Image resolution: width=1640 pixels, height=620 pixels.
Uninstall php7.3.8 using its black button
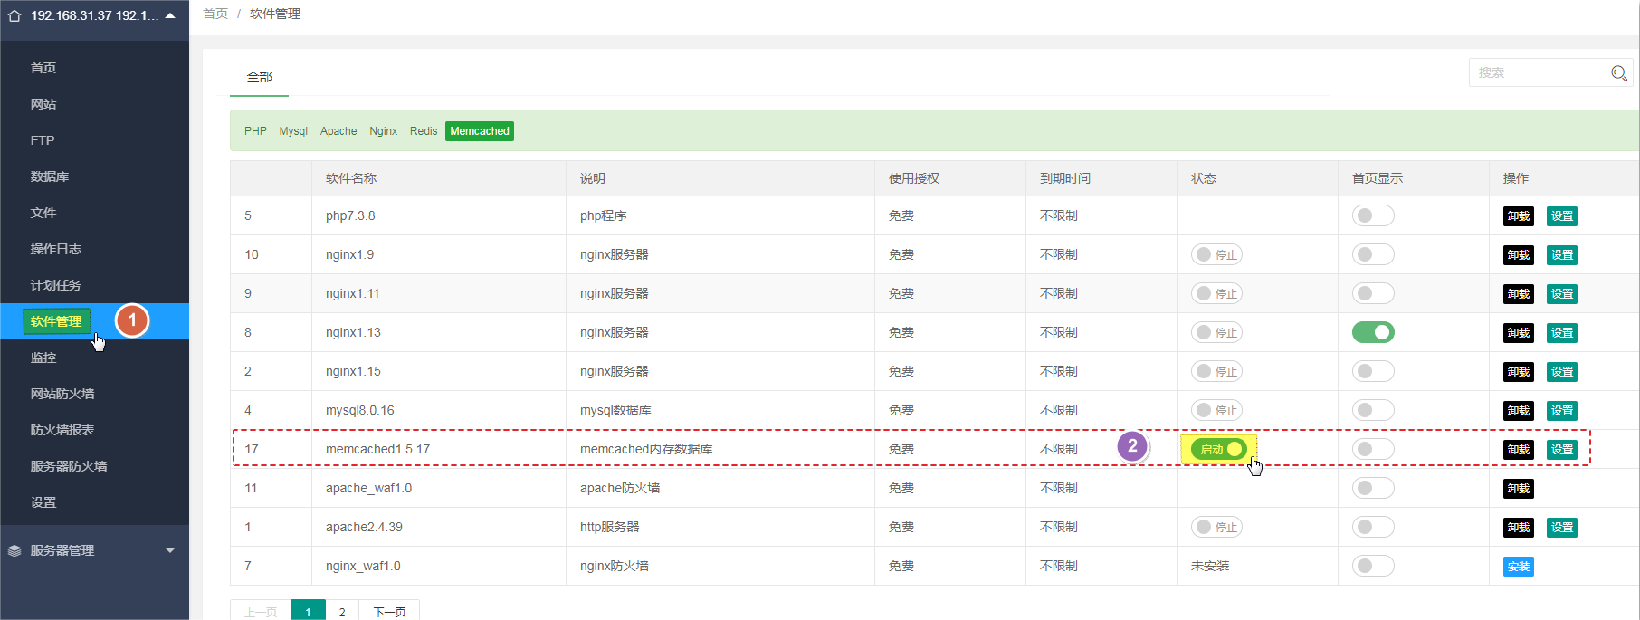pos(1518,216)
